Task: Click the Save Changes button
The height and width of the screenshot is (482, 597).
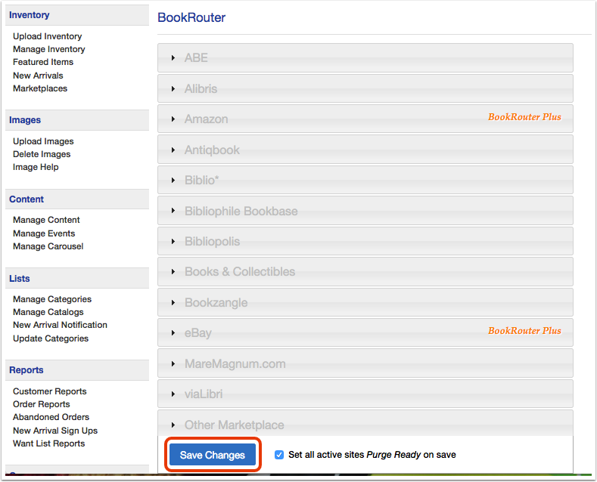Action: [213, 455]
